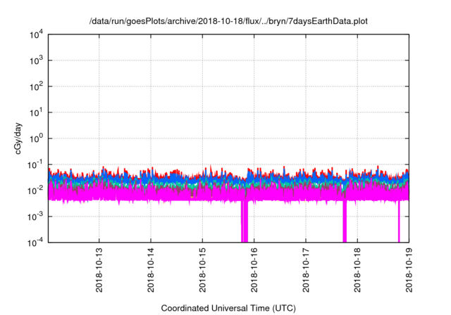Click the 10^-2 y-axis tick label
The height and width of the screenshot is (315, 451).
coord(35,191)
